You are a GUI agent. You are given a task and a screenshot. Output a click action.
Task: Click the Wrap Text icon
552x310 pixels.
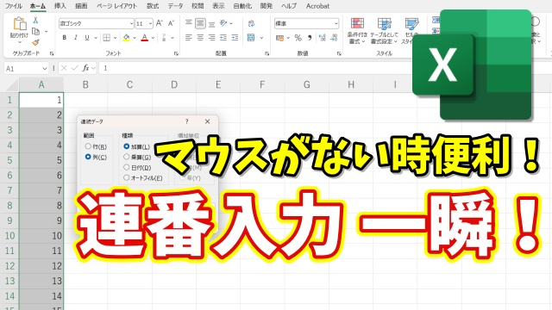pos(251,23)
